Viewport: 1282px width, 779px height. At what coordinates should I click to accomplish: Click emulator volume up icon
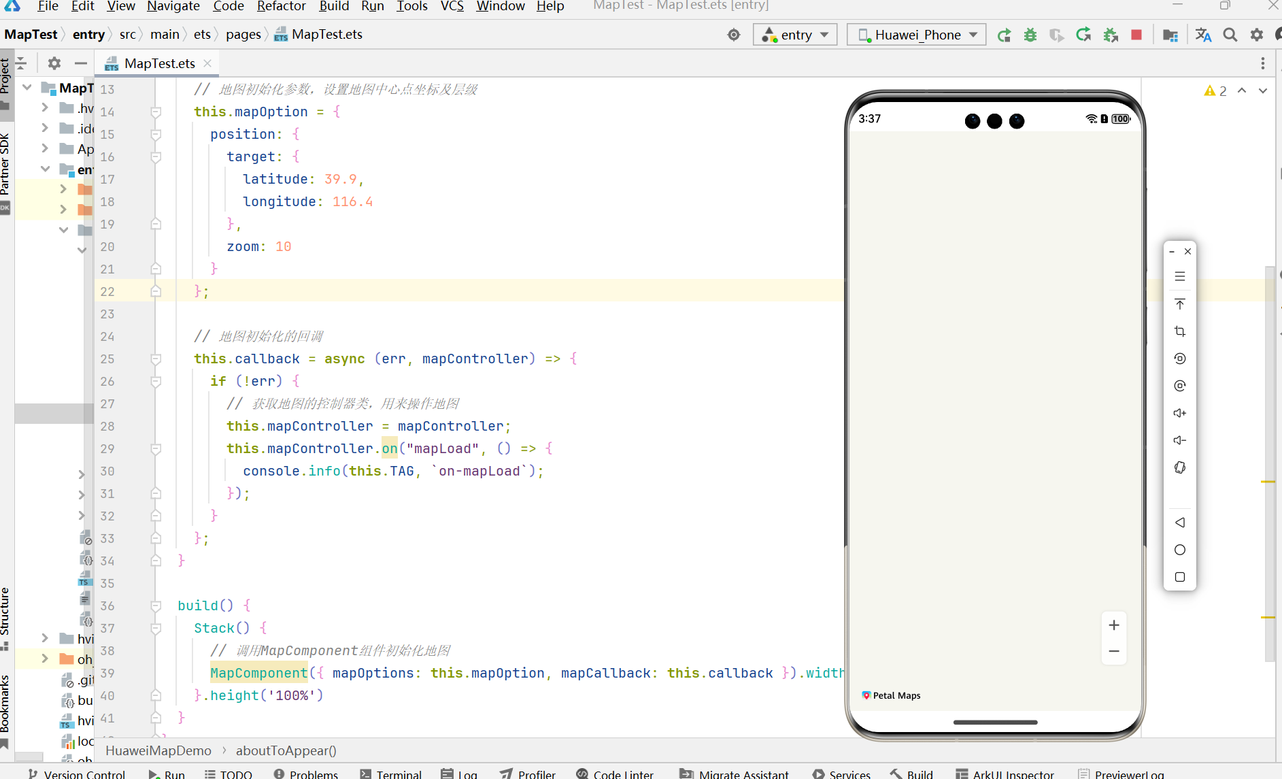pos(1180,413)
